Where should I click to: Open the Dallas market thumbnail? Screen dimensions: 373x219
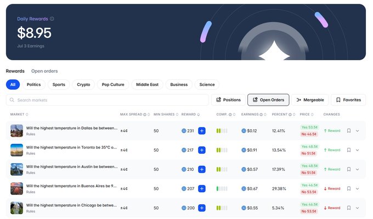tap(16, 131)
